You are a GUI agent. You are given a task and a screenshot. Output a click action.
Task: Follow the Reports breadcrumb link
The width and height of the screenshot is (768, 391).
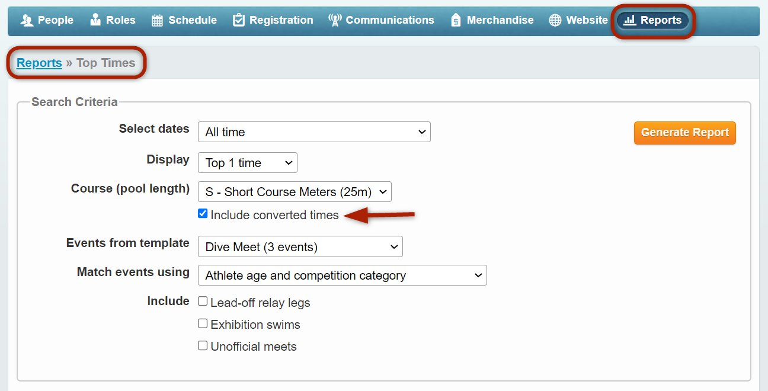click(39, 63)
